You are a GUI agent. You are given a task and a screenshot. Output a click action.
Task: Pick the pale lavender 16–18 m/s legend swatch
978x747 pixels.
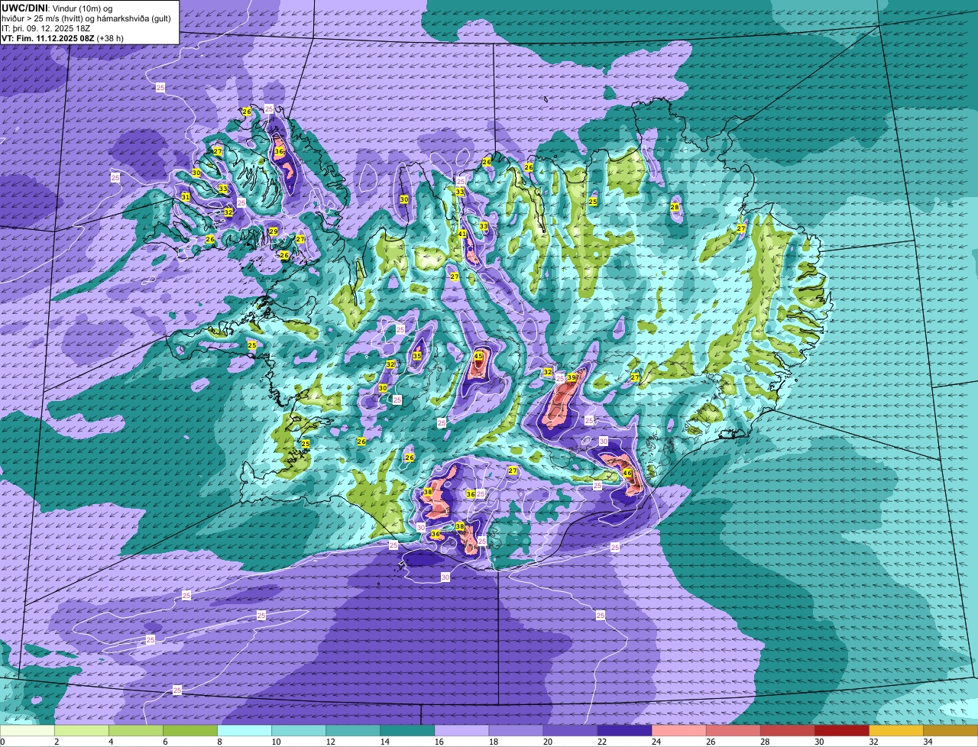click(x=461, y=731)
